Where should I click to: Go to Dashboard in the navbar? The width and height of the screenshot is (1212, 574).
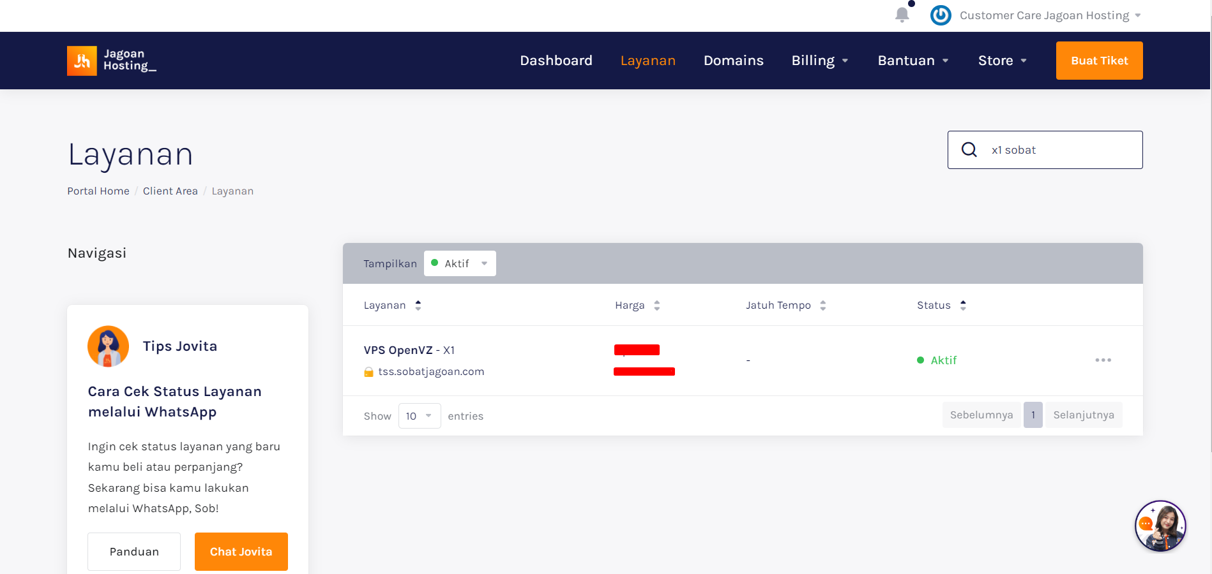click(x=556, y=61)
